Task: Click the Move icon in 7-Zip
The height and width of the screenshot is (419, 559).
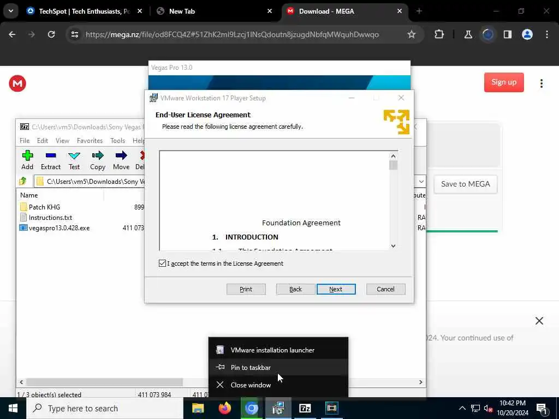Action: [121, 160]
